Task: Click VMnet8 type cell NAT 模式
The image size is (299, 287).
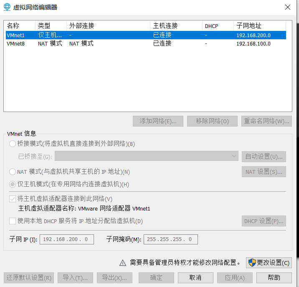Action: pyautogui.click(x=50, y=43)
